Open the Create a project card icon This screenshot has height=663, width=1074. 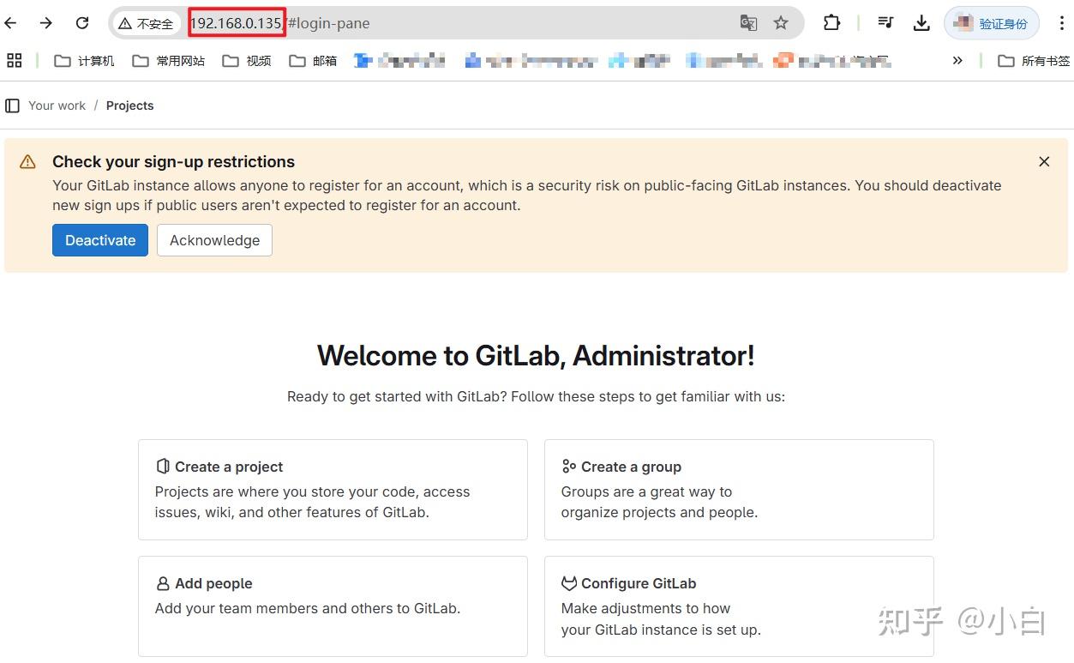click(163, 466)
